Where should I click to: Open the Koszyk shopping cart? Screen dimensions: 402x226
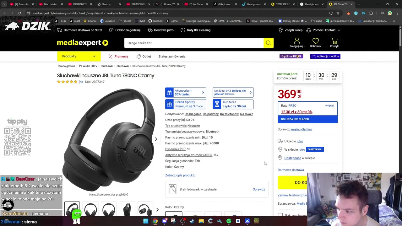tap(334, 41)
